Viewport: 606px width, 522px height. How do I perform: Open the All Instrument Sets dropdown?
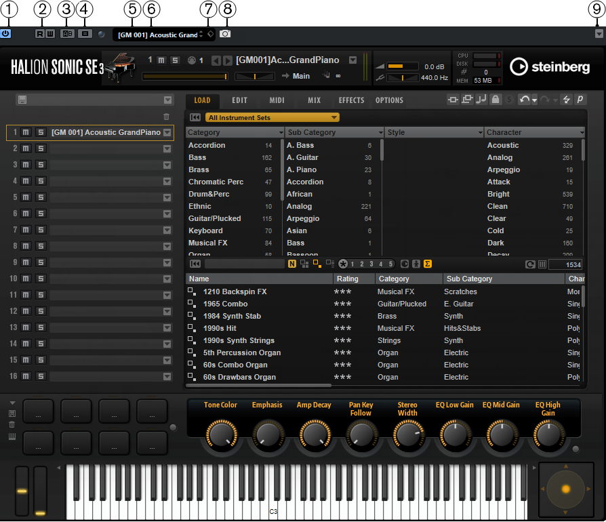coord(272,117)
